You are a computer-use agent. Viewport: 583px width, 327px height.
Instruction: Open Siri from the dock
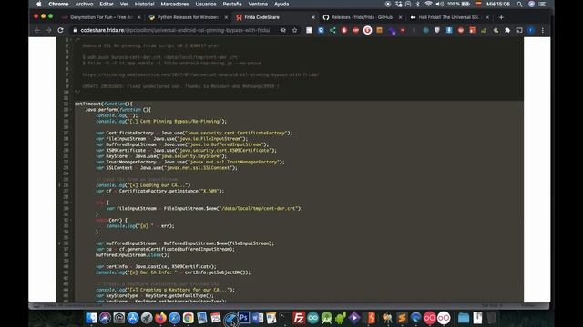coord(106,318)
